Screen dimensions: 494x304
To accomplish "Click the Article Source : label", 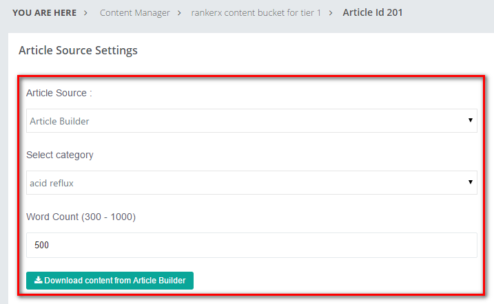I will click(x=59, y=93).
